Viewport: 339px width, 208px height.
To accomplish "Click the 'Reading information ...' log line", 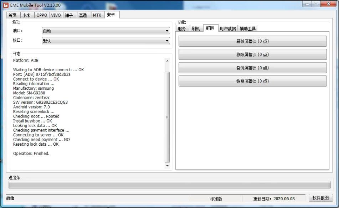I will click(x=34, y=84).
